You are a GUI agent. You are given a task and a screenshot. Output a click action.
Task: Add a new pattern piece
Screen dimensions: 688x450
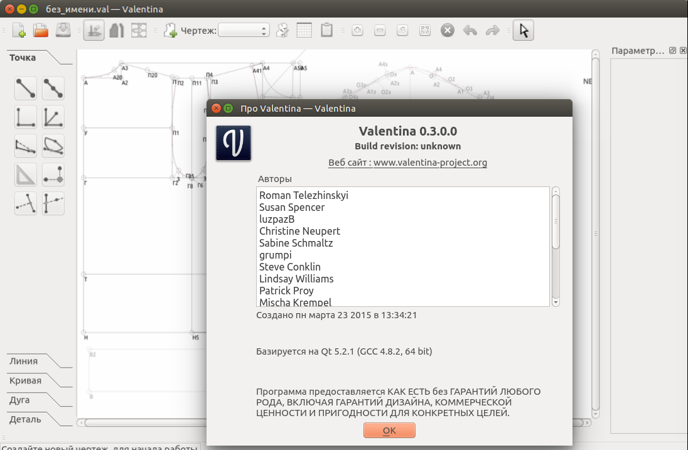point(170,30)
